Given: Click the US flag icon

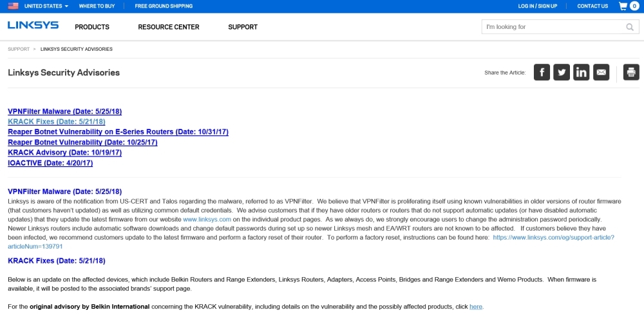Looking at the screenshot, I should point(13,6).
